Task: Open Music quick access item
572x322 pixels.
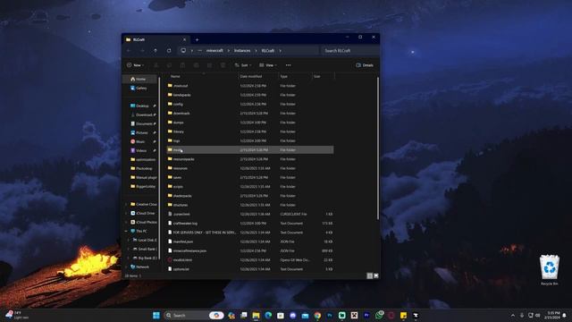Action: point(141,141)
